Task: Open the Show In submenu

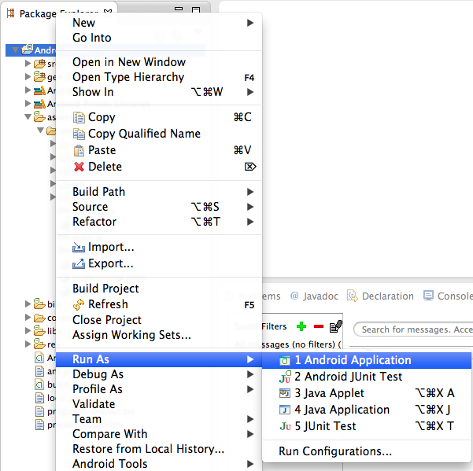Action: point(159,92)
